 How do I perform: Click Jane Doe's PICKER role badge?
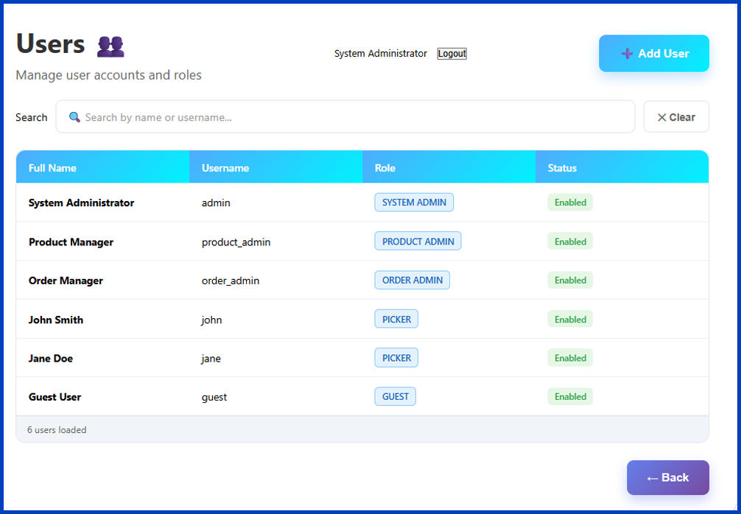pyautogui.click(x=396, y=358)
